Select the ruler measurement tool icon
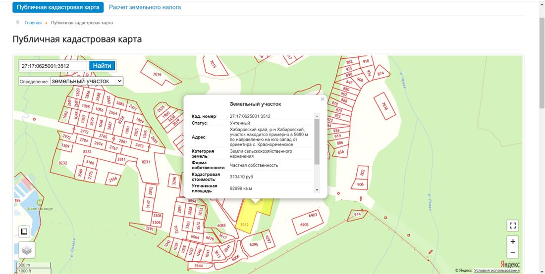This screenshot has width=545, height=274. point(24,231)
